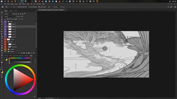Viewport: 177px width, 99px height.
Task: Open the Edit Toolbar three-dots button
Action: coord(2,67)
